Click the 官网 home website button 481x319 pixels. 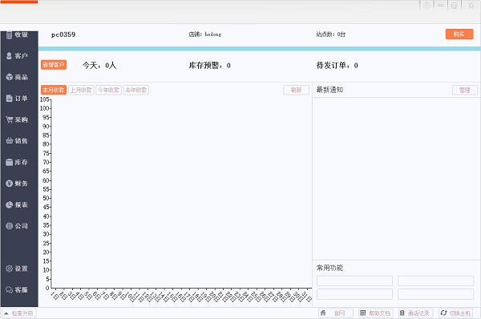tap(336, 313)
